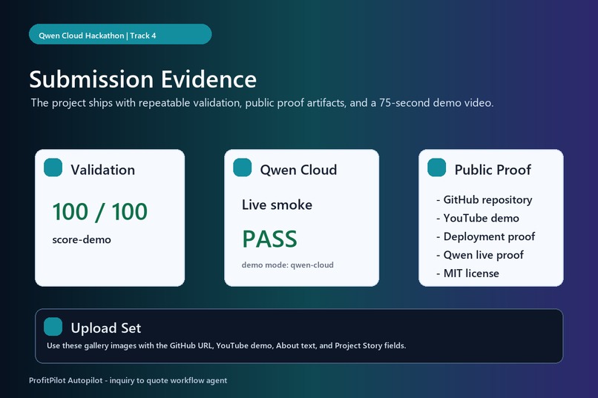Viewport: 598px width, 398px height.
Task: Select the MIT license list item
Action: pyautogui.click(x=467, y=273)
